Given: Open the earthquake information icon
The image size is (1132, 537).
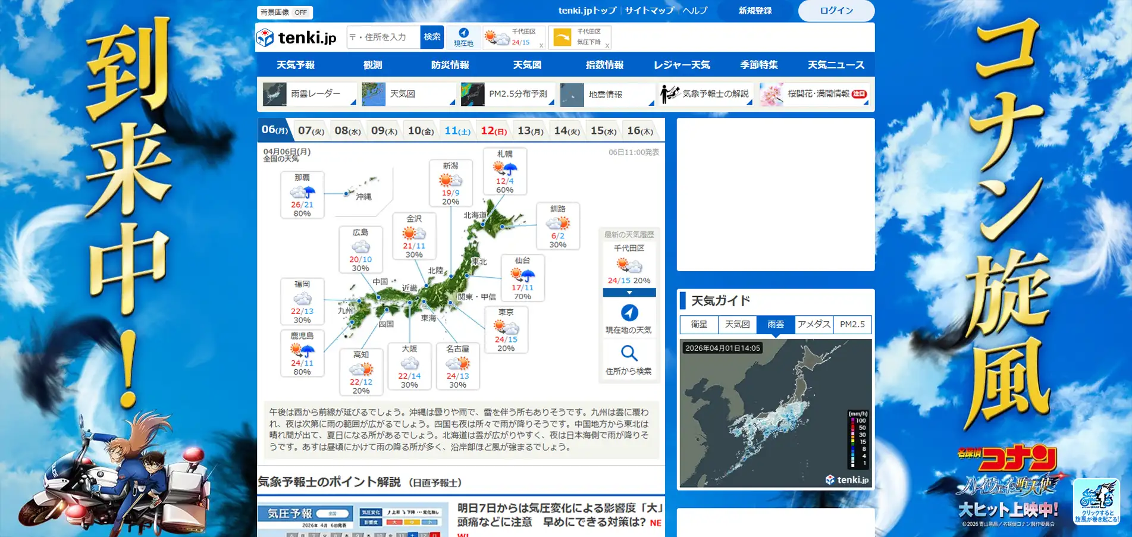Looking at the screenshot, I should [x=572, y=95].
